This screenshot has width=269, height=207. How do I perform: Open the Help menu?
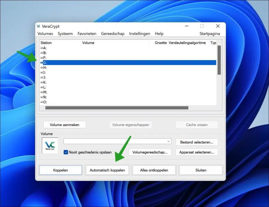click(x=159, y=34)
